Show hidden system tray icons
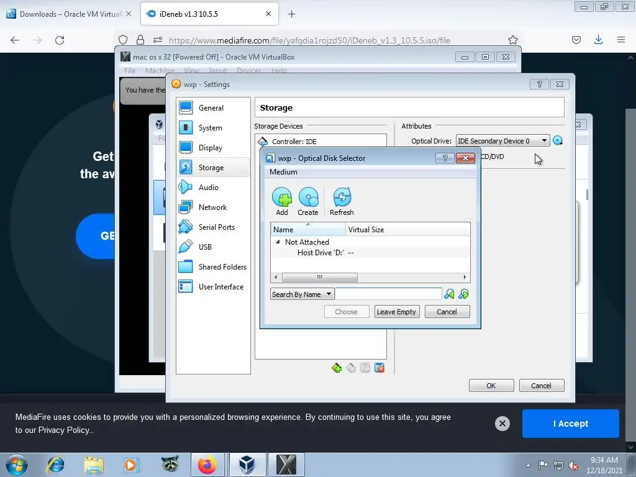The width and height of the screenshot is (636, 477). 528,465
